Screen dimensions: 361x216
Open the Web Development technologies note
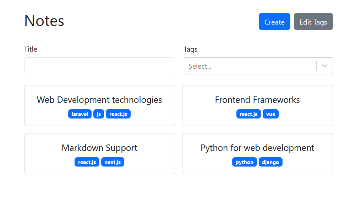(x=99, y=100)
